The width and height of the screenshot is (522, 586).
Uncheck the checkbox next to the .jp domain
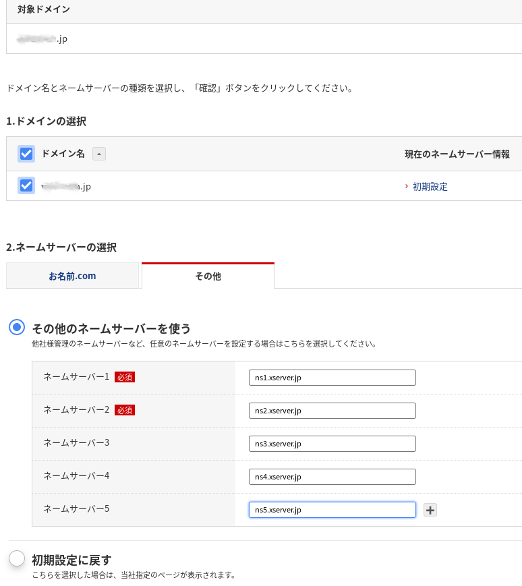coord(26,185)
